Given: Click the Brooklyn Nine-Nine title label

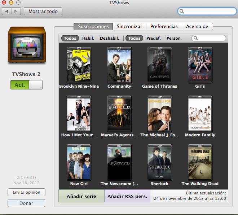Looking at the screenshot, I should [x=79, y=86].
